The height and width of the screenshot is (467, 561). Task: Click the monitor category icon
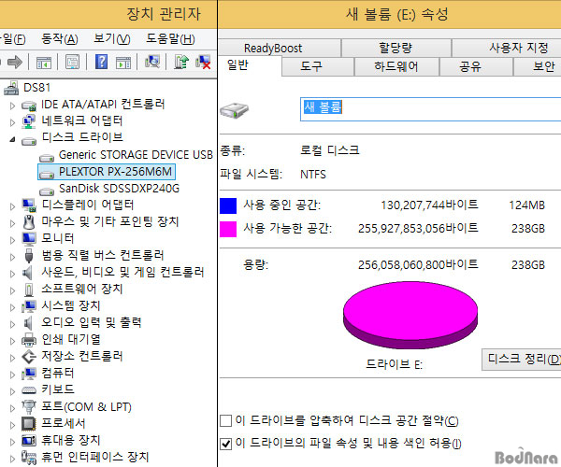(x=29, y=239)
